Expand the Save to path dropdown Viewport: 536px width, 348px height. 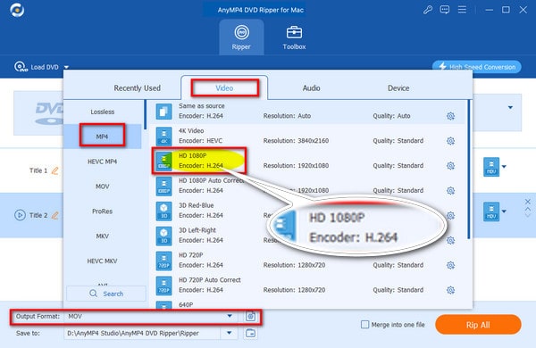point(229,333)
